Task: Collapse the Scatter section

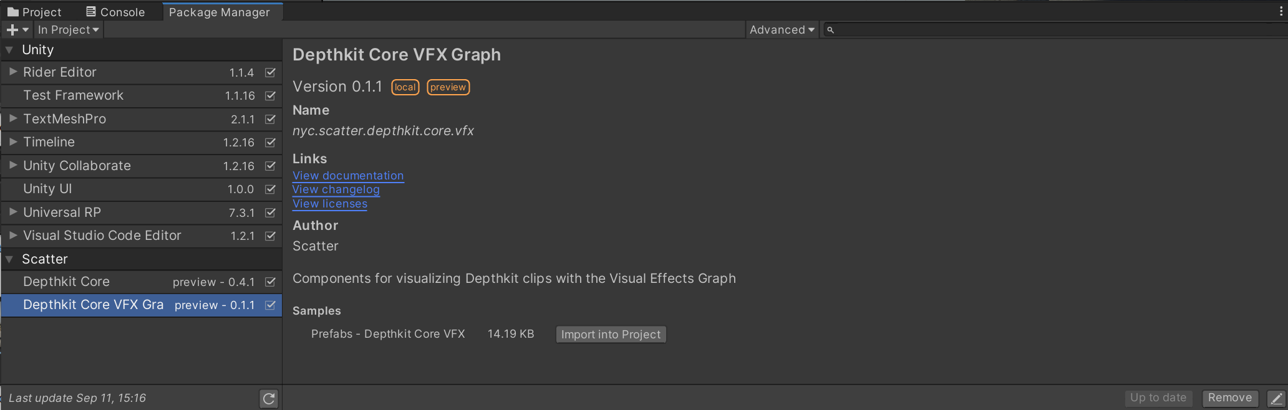Action: coord(9,259)
